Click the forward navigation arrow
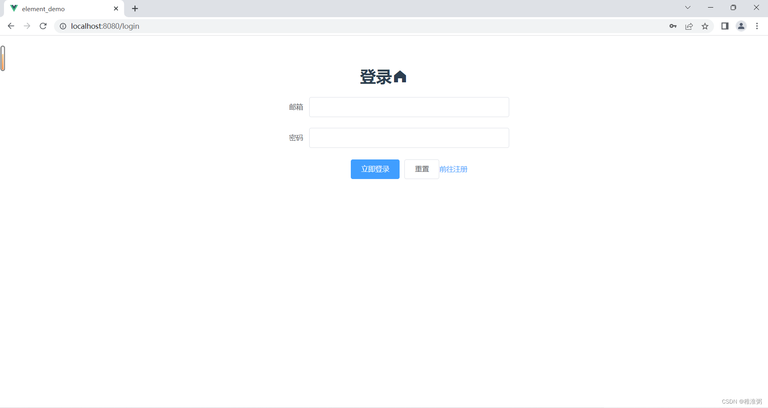 [27, 26]
